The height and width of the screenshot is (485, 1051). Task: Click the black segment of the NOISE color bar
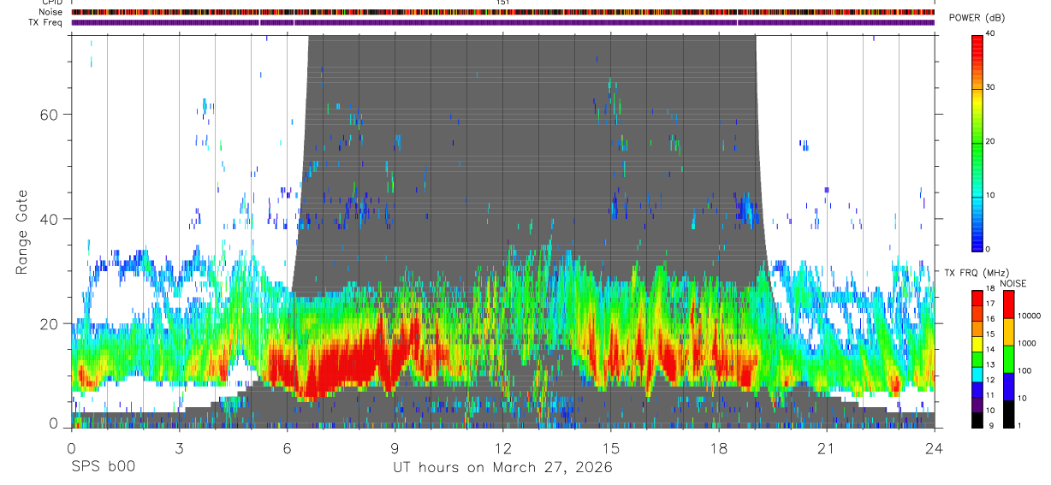[x=1007, y=413]
